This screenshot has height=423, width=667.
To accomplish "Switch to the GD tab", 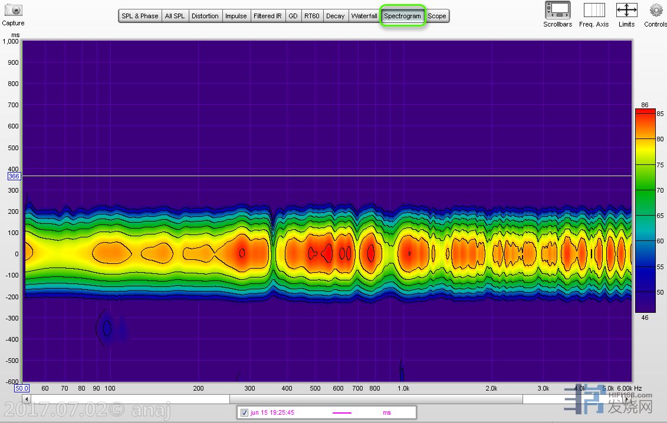I will click(x=293, y=16).
